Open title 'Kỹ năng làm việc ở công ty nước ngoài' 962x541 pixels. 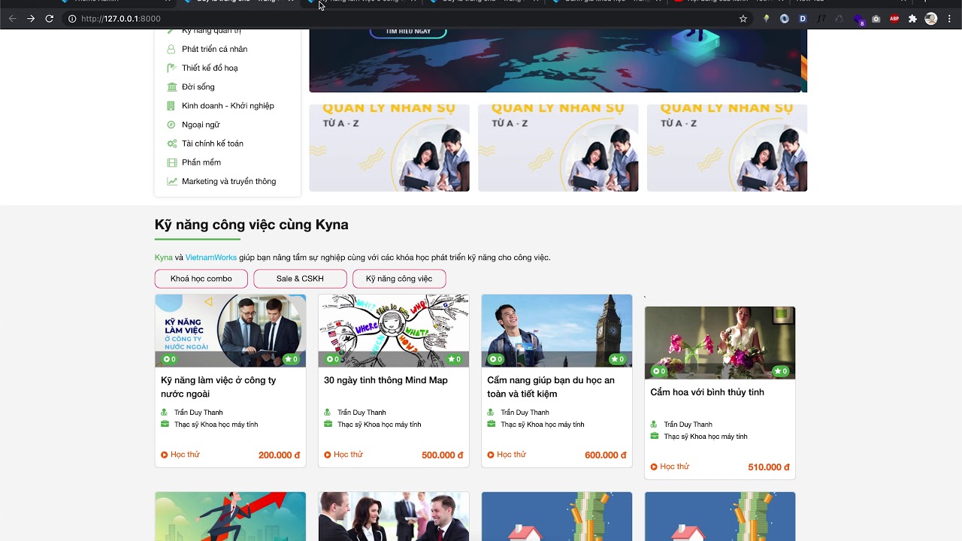(x=219, y=387)
